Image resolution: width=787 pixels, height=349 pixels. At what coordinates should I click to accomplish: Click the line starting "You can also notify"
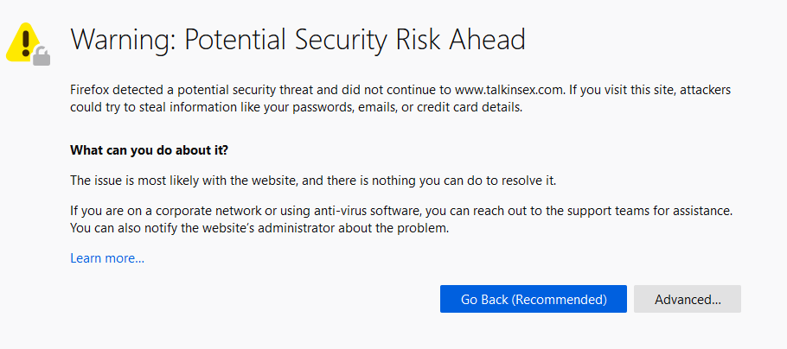259,229
